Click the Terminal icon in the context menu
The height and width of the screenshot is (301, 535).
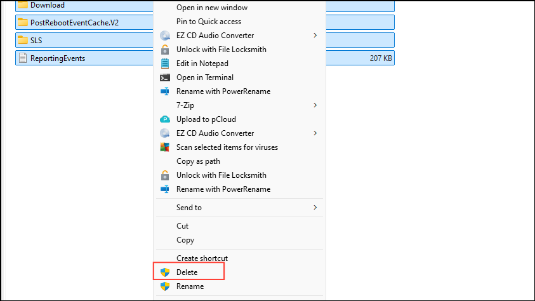[x=165, y=77]
